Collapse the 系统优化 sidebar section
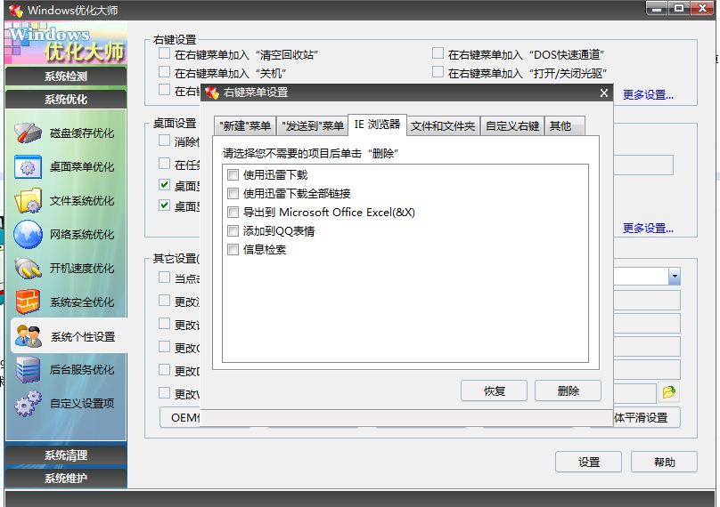 point(66,99)
